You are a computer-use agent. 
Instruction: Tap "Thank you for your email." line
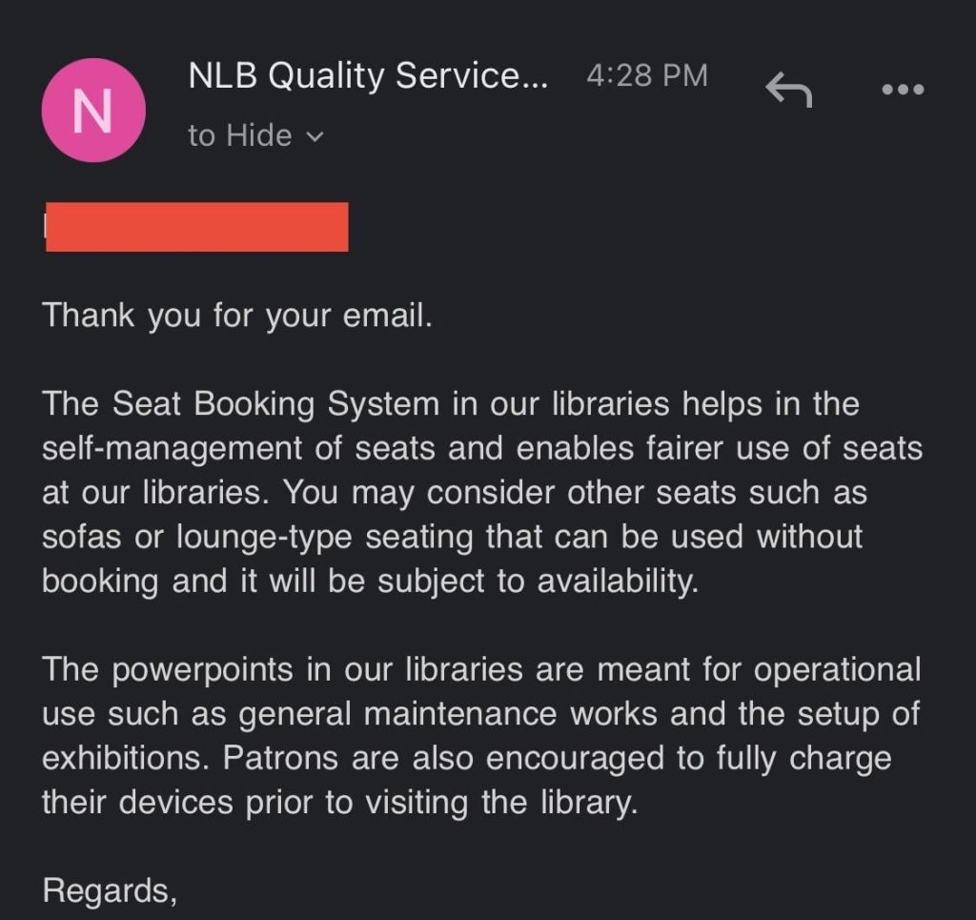coord(237,316)
